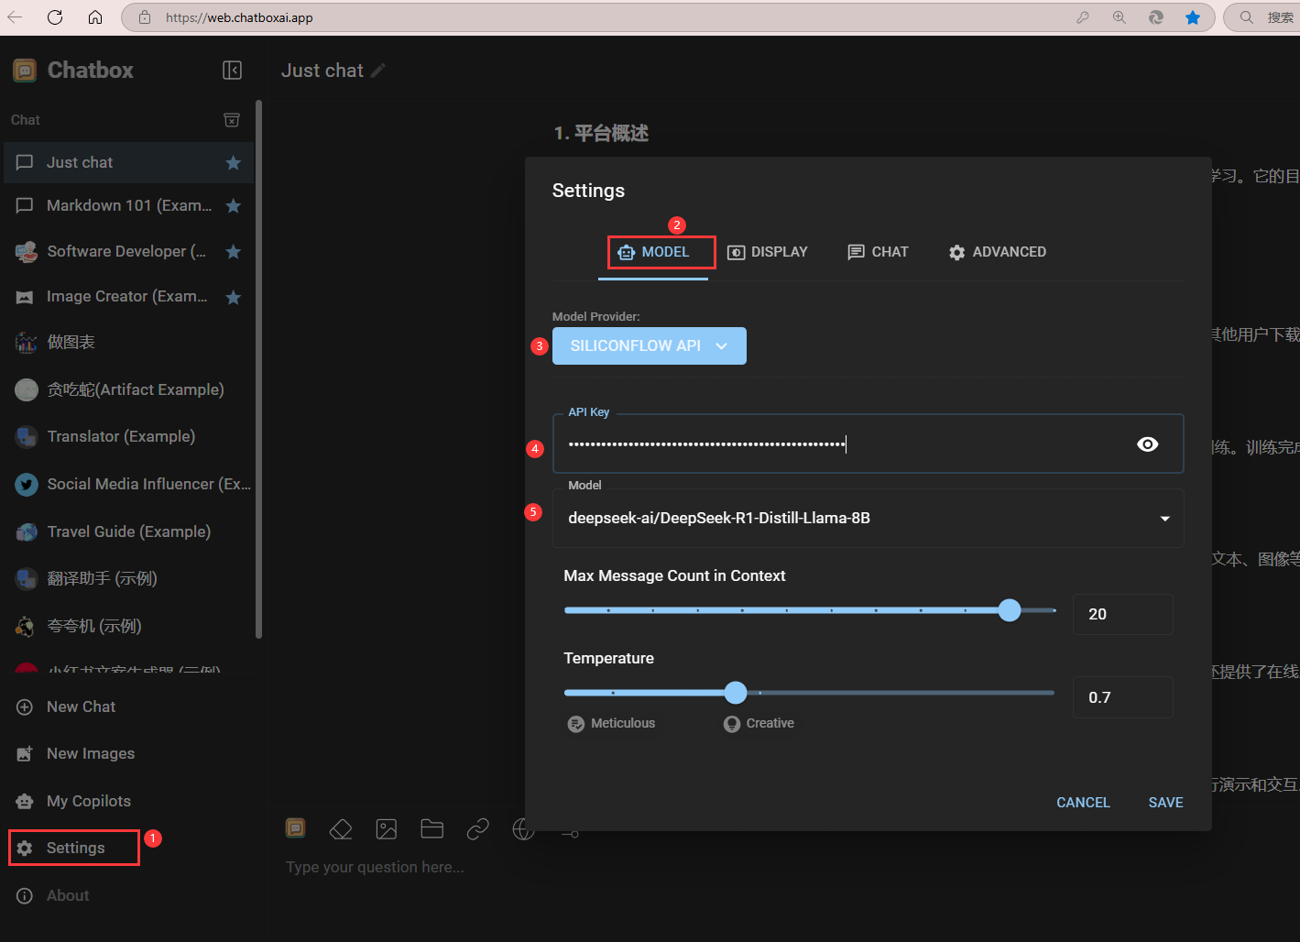Open the Markdown 101 example chat
This screenshot has height=942, width=1300.
[x=128, y=205]
